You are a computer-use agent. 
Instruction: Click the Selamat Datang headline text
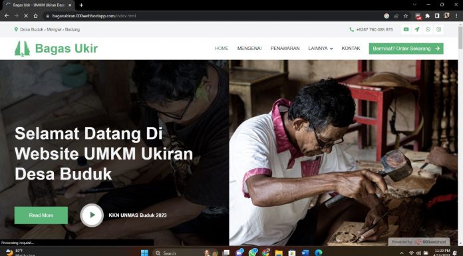click(104, 154)
